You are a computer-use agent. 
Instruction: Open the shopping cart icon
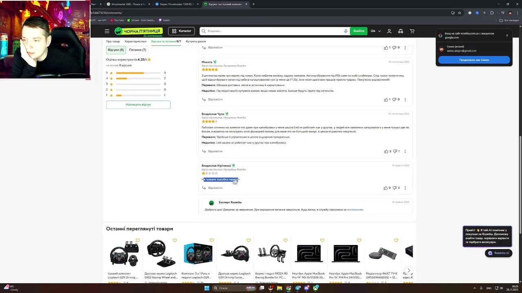click(x=412, y=31)
